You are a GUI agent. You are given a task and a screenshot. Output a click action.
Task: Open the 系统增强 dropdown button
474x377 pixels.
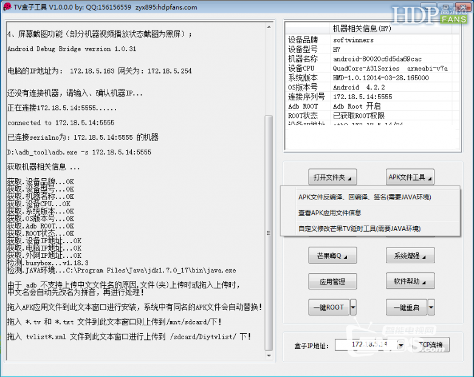coord(410,255)
